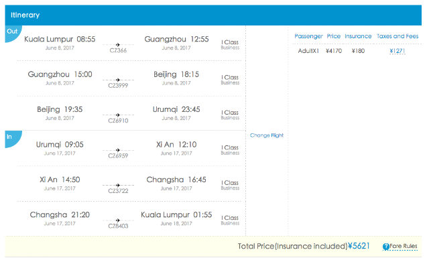
Task: Click the total price ¥5621
Action: (x=359, y=246)
